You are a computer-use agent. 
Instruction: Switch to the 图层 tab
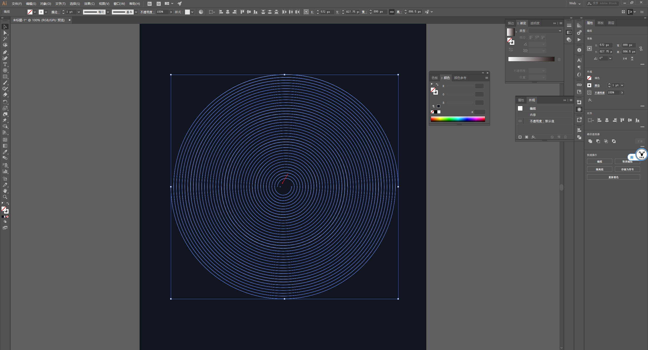[x=611, y=23]
